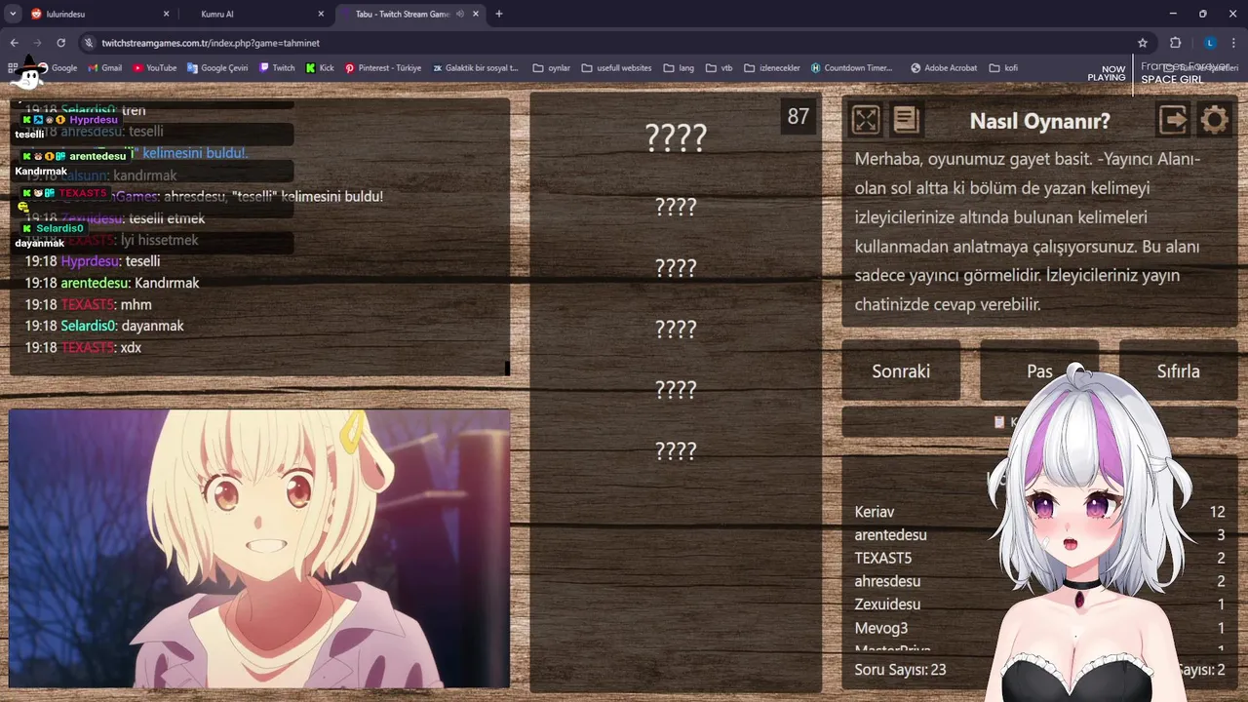Expand the vtb bookmark folder

[x=719, y=68]
